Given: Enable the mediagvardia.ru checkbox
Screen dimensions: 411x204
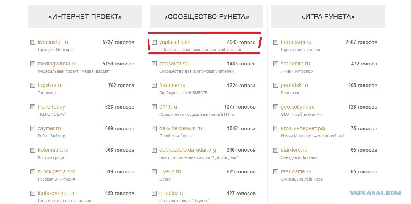Looking at the screenshot, I should pos(33,64).
